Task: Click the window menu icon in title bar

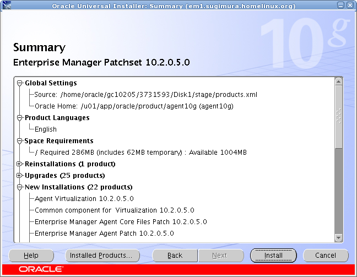Action: pos(7,5)
